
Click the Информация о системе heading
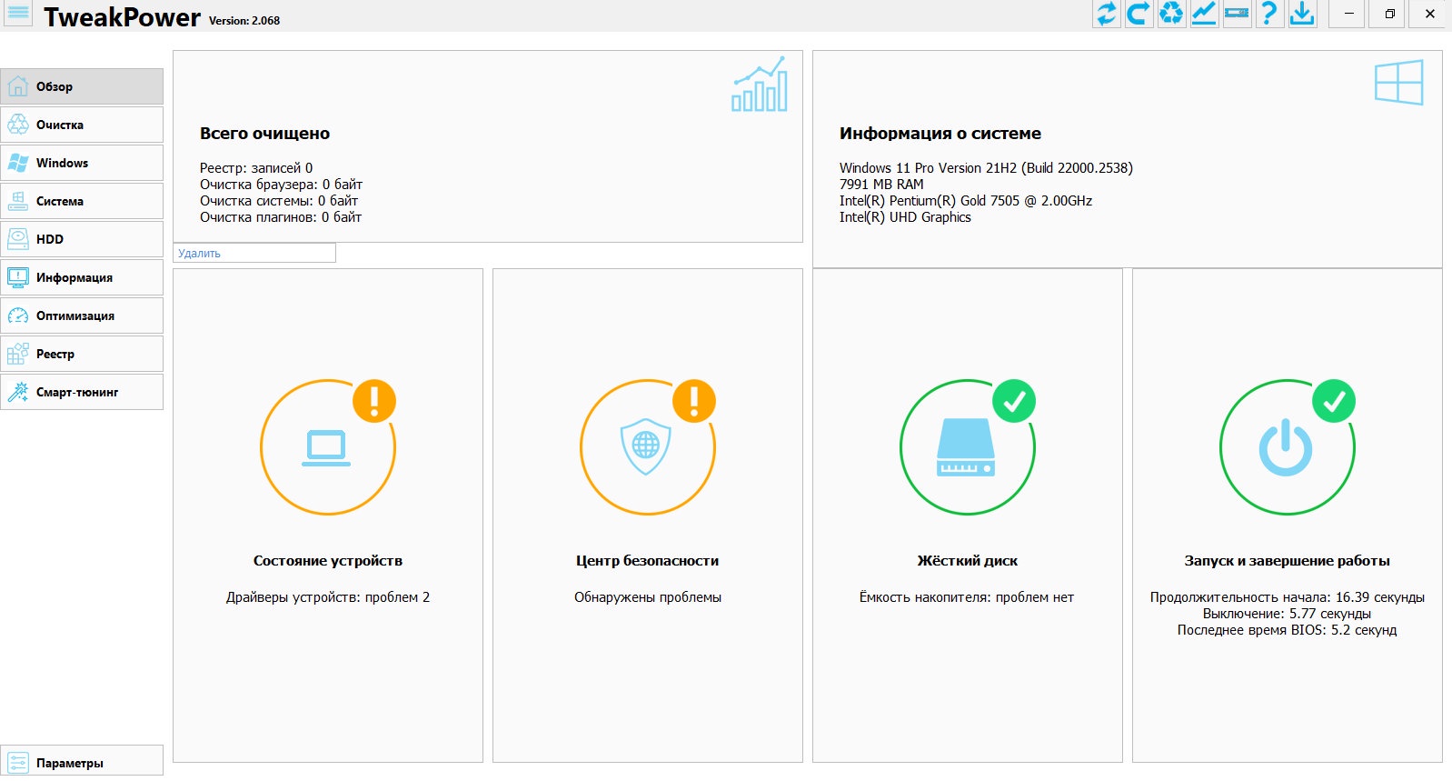tap(940, 134)
